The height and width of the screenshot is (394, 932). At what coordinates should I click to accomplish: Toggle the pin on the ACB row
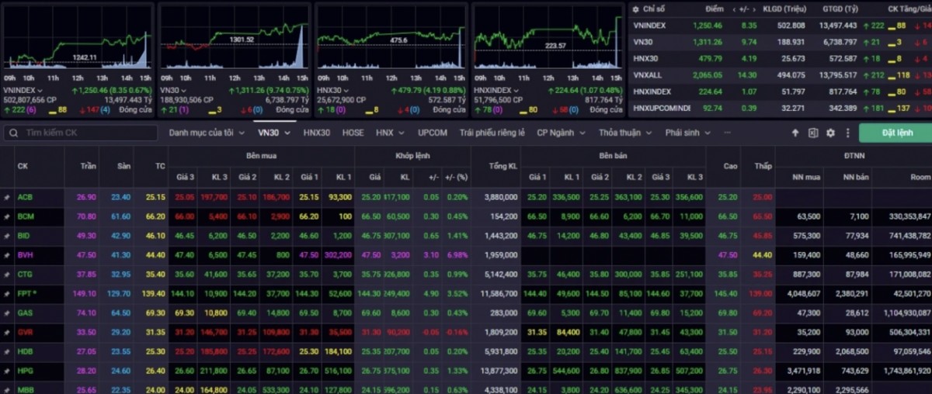click(x=7, y=197)
